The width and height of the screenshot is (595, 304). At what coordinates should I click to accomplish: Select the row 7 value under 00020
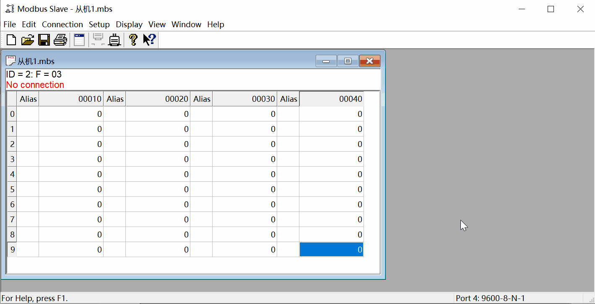coord(158,219)
